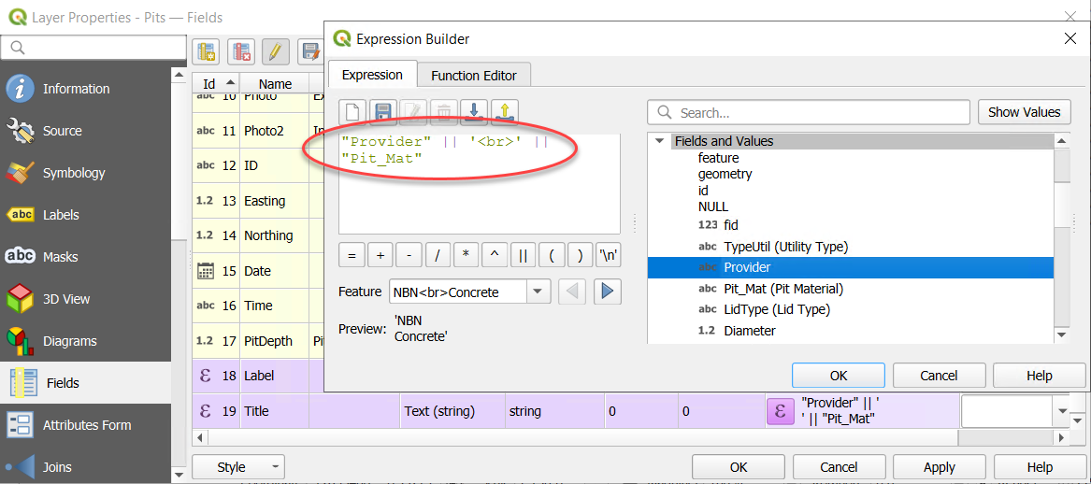The image size is (1091, 484).
Task: Insert plus operator button
Action: point(380,256)
